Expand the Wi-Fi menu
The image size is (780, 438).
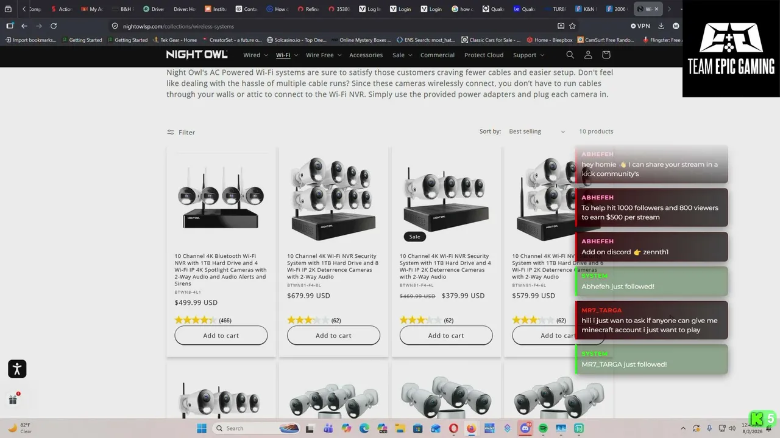coord(287,55)
